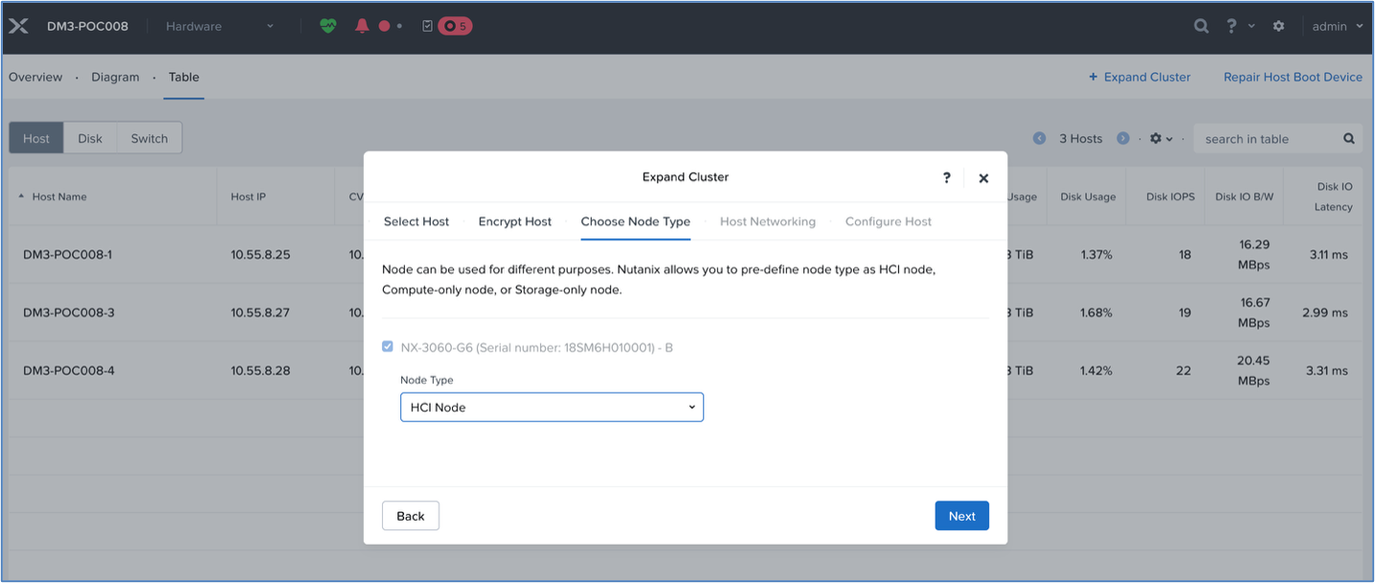Image resolution: width=1375 pixels, height=583 pixels.
Task: Open the alerts bell icon
Action: pyautogui.click(x=362, y=26)
